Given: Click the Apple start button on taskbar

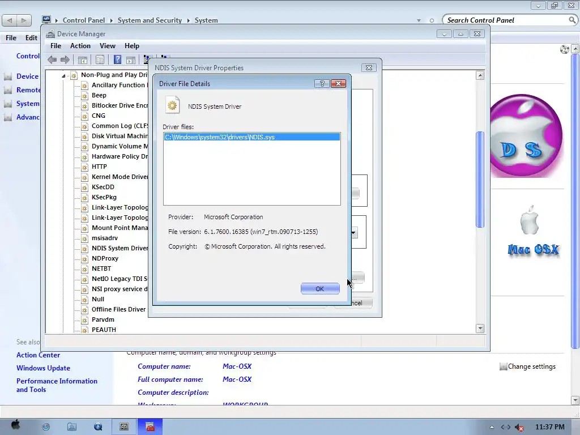Looking at the screenshot, I should tap(15, 425).
